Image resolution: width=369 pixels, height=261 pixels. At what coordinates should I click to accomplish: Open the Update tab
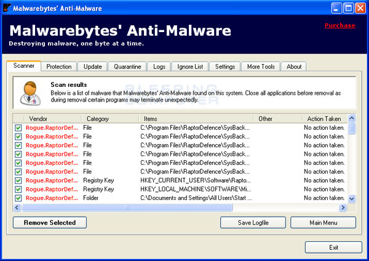[x=93, y=66]
